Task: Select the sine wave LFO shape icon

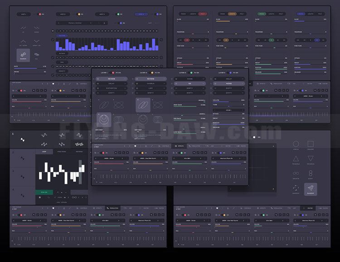Action: click(44, 135)
